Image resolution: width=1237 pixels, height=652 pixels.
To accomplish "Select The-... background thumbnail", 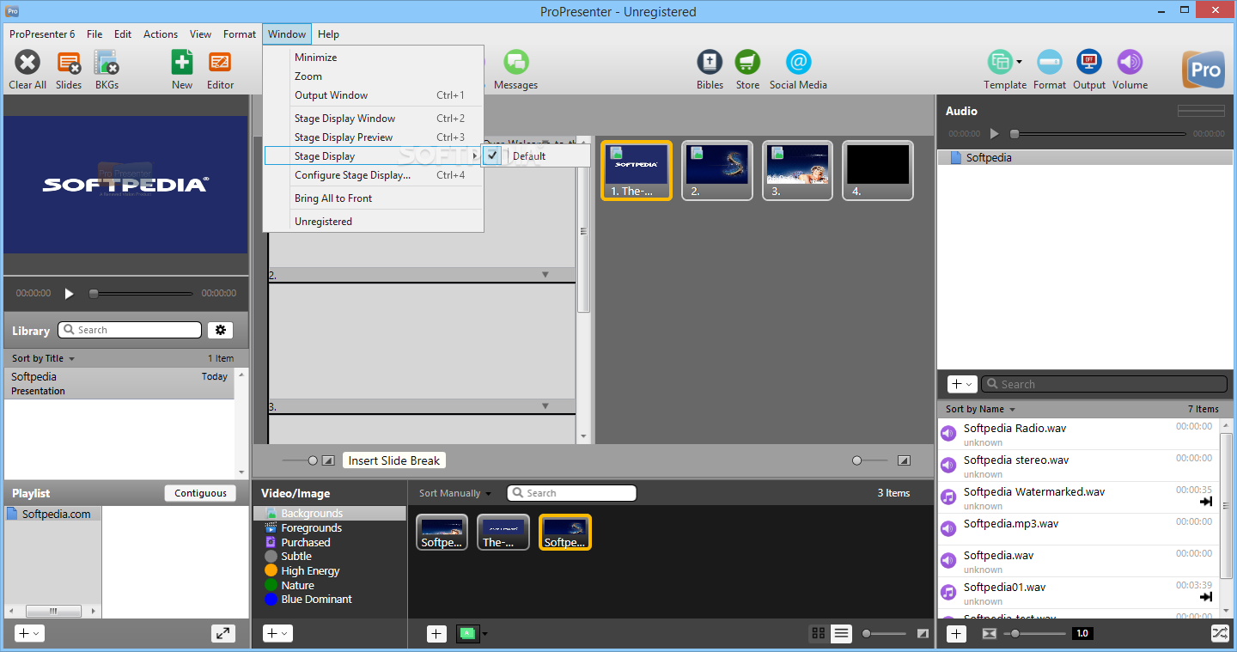I will coord(503,532).
